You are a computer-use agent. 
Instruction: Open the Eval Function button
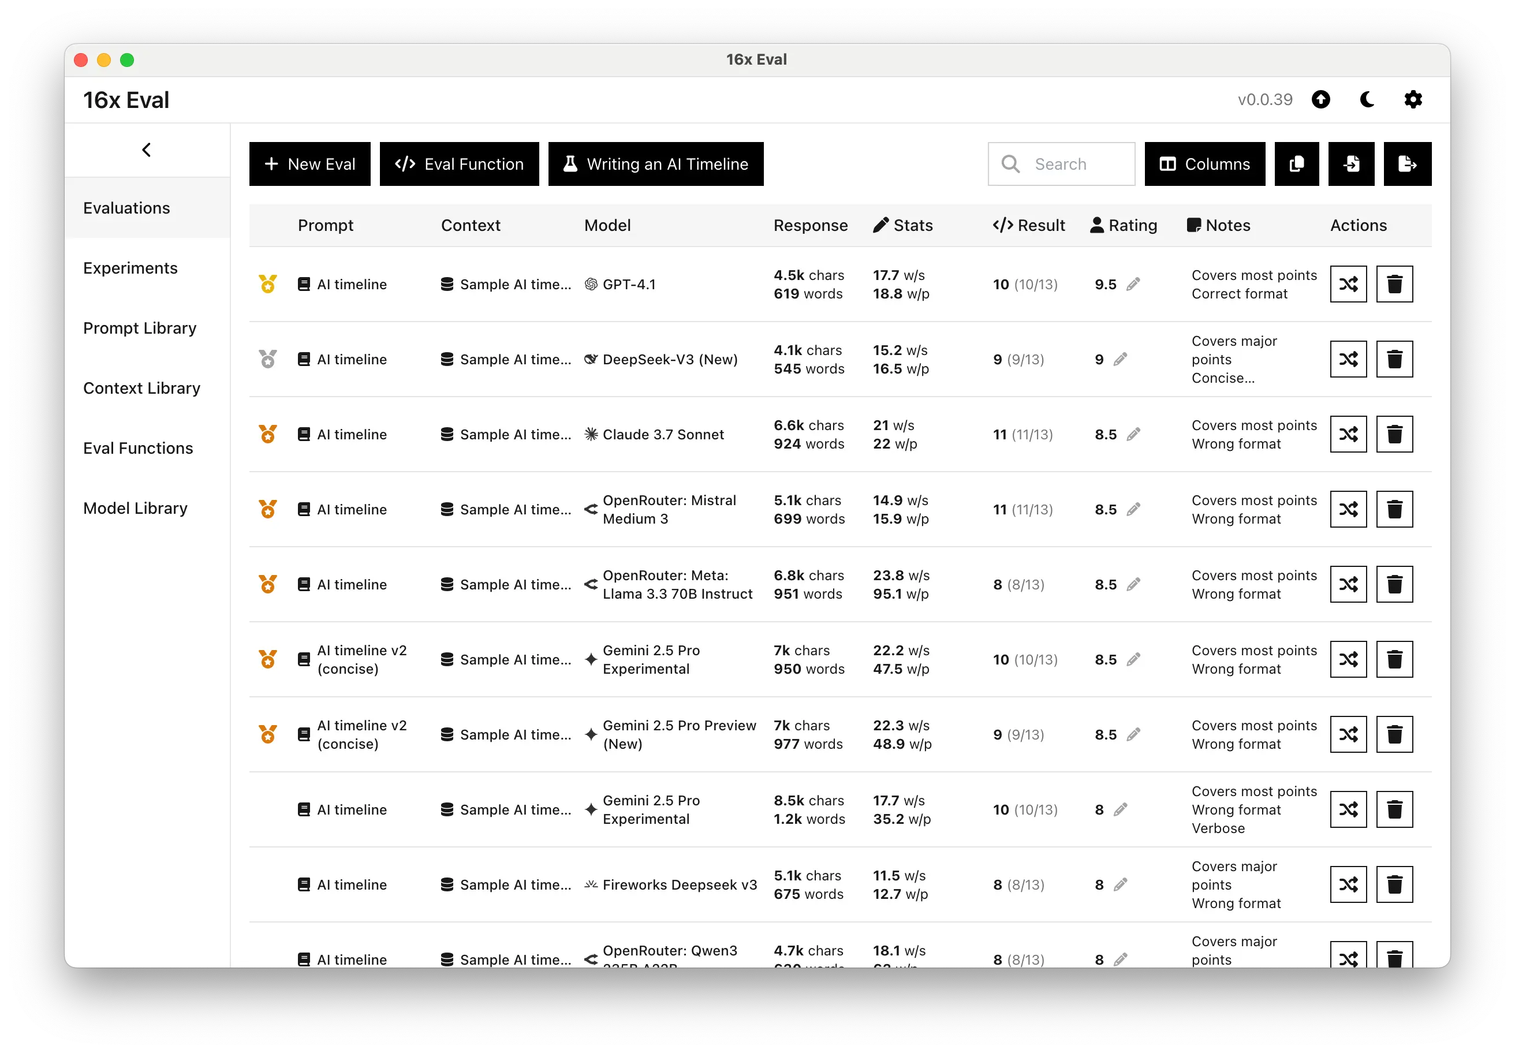459,163
